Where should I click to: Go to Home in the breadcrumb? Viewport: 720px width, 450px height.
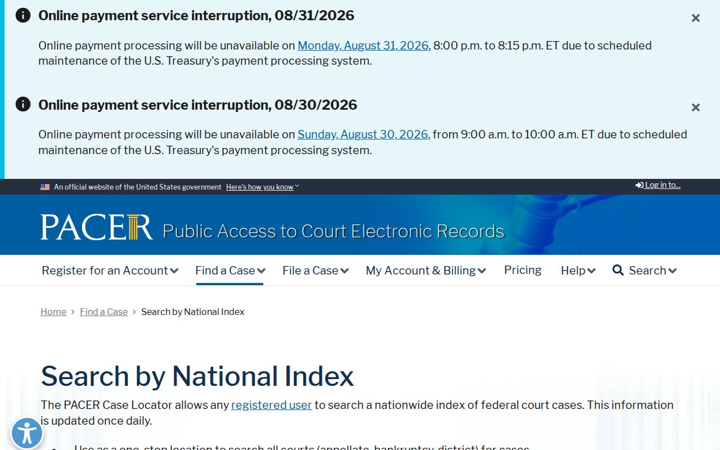click(x=53, y=312)
